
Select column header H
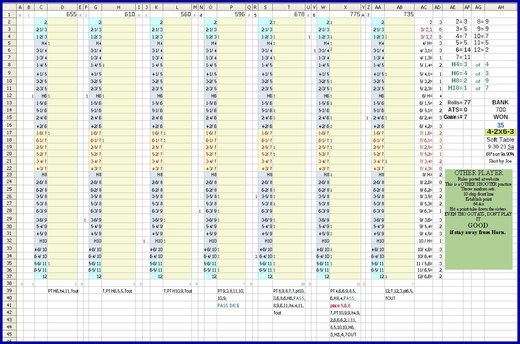click(x=119, y=7)
